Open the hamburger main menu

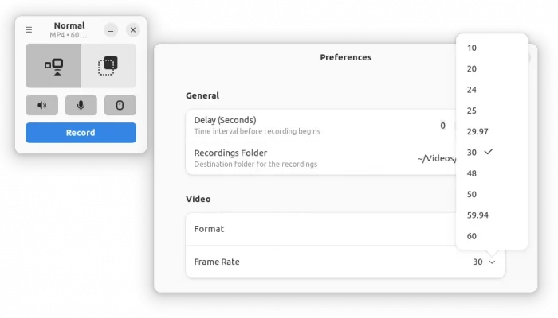(x=29, y=30)
